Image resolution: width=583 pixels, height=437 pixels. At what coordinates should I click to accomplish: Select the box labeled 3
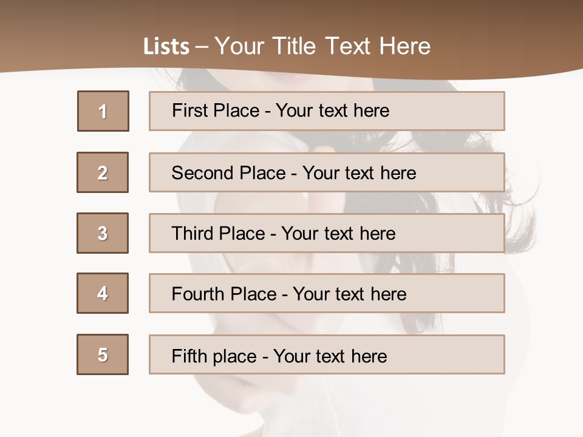pyautogui.click(x=103, y=233)
